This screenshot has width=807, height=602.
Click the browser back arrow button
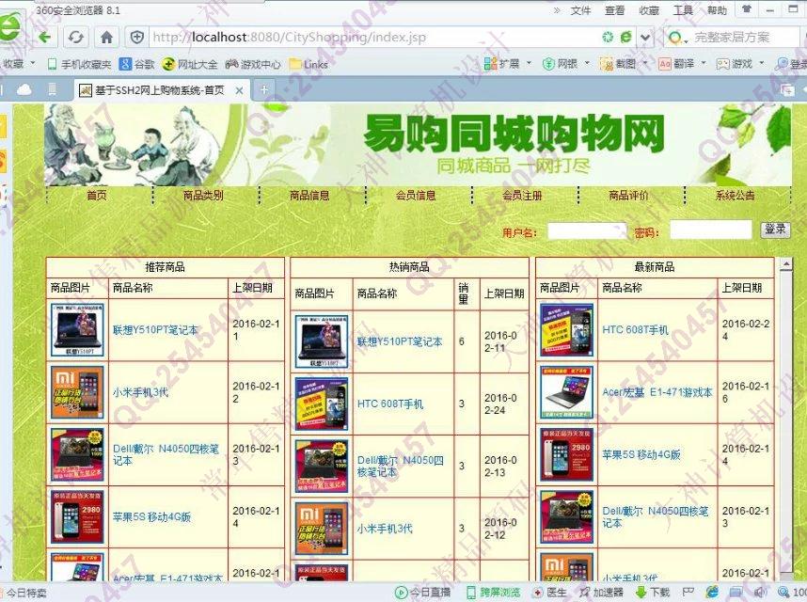(45, 37)
